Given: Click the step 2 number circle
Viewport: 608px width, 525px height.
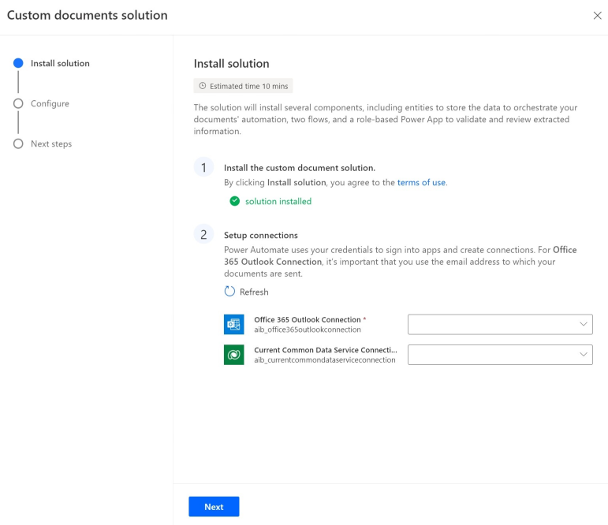Looking at the screenshot, I should 203,234.
